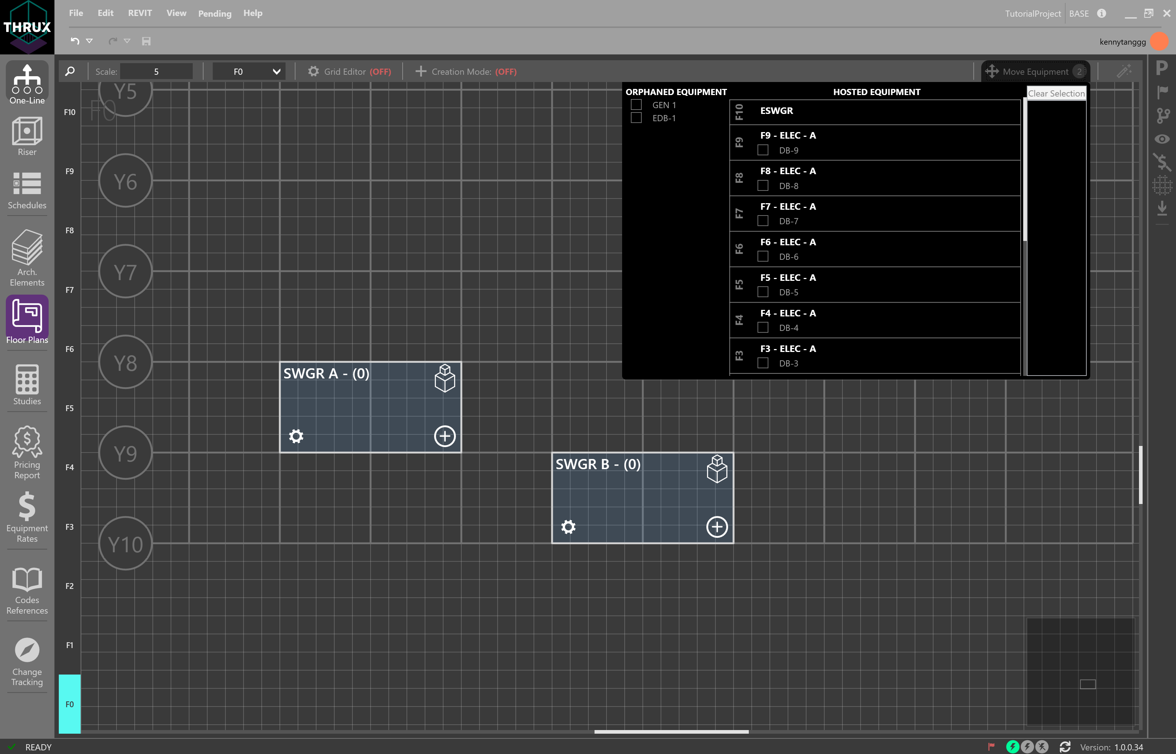Click the Clear Selection button

[x=1056, y=93]
